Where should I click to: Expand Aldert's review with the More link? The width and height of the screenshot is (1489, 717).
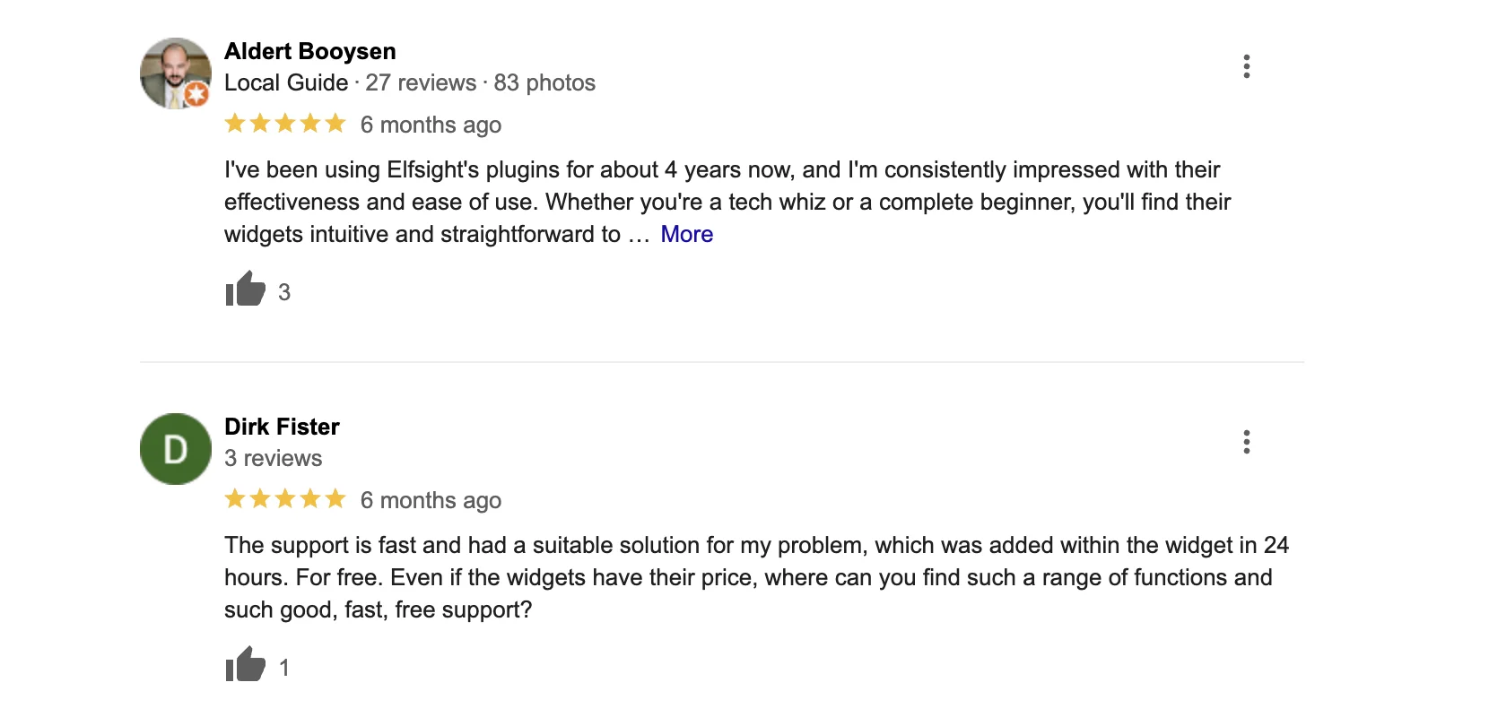tap(686, 234)
